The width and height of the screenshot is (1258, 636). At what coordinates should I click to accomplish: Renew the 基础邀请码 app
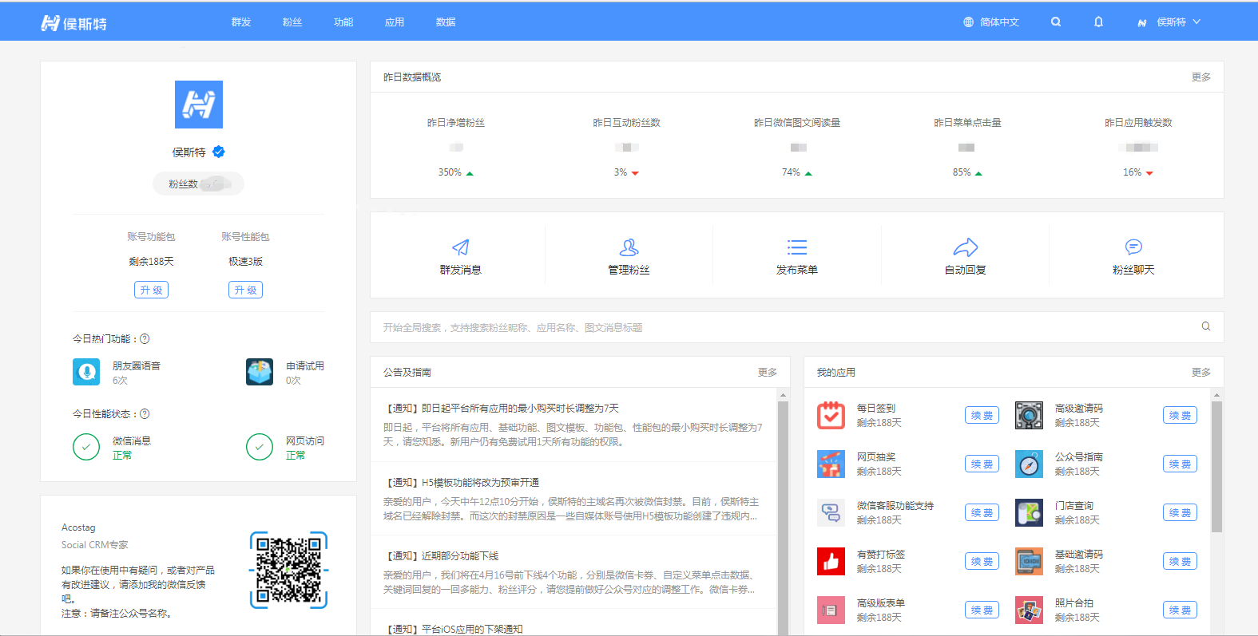click(x=1180, y=562)
